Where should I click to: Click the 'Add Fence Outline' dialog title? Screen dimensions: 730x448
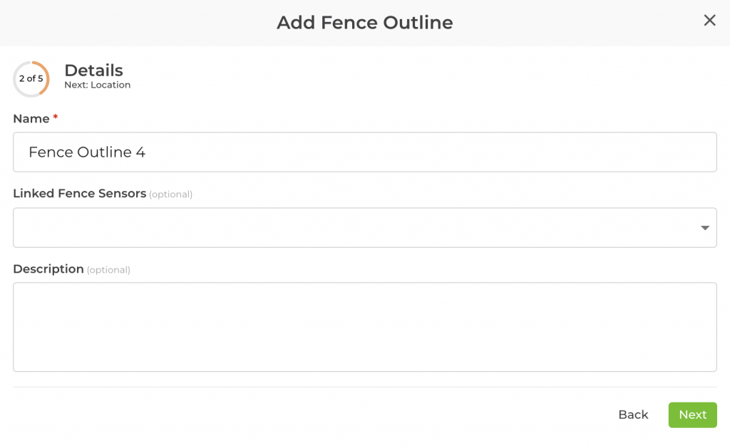[x=364, y=23]
